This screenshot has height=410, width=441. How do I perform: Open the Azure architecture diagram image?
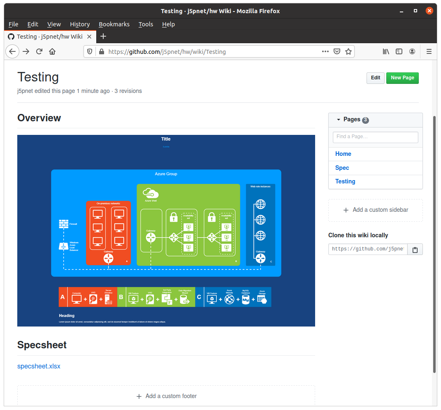click(166, 231)
